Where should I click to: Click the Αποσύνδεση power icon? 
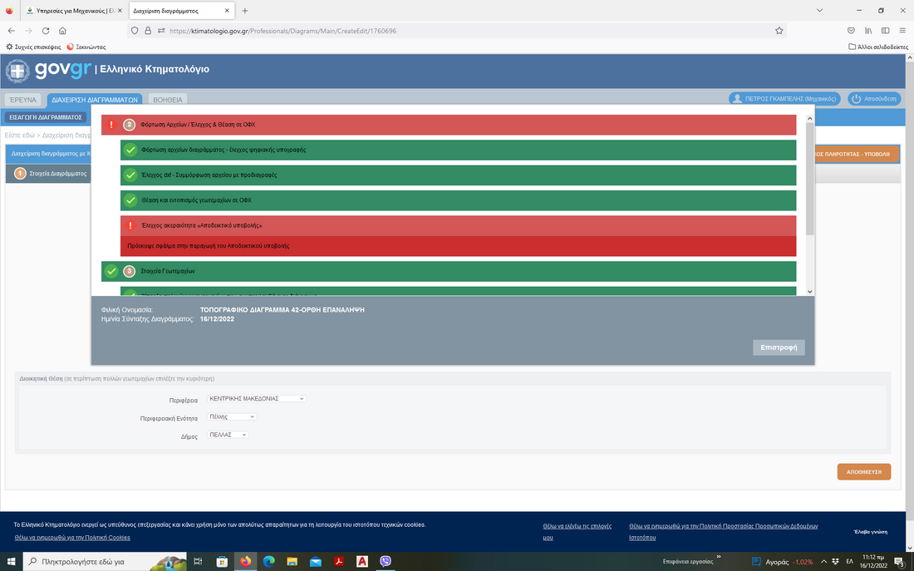857,99
